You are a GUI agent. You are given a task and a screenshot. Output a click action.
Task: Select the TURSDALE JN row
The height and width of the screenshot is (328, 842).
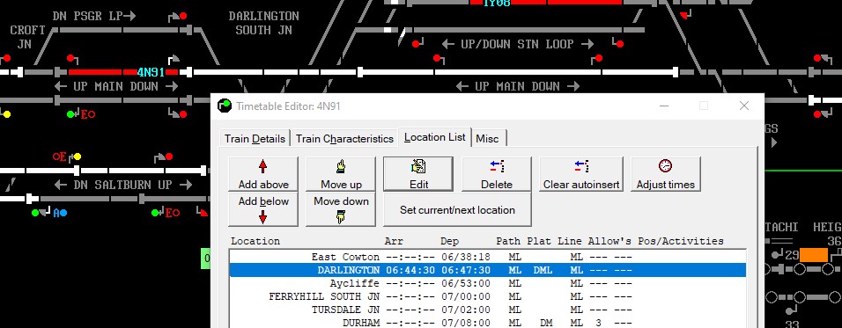point(487,310)
